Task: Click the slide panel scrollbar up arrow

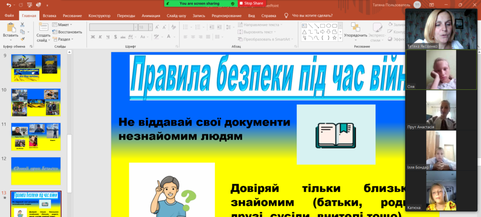Action: tap(69, 52)
